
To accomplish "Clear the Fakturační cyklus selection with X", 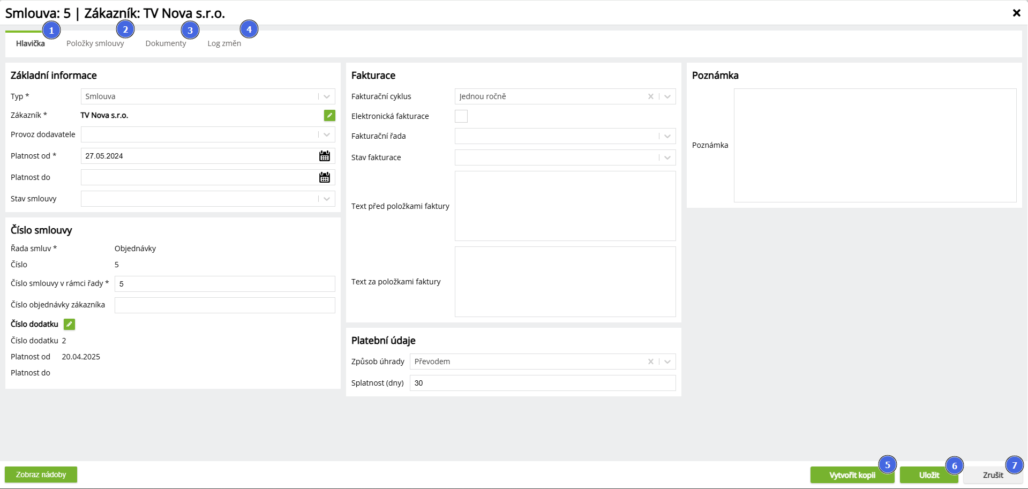I will point(650,96).
